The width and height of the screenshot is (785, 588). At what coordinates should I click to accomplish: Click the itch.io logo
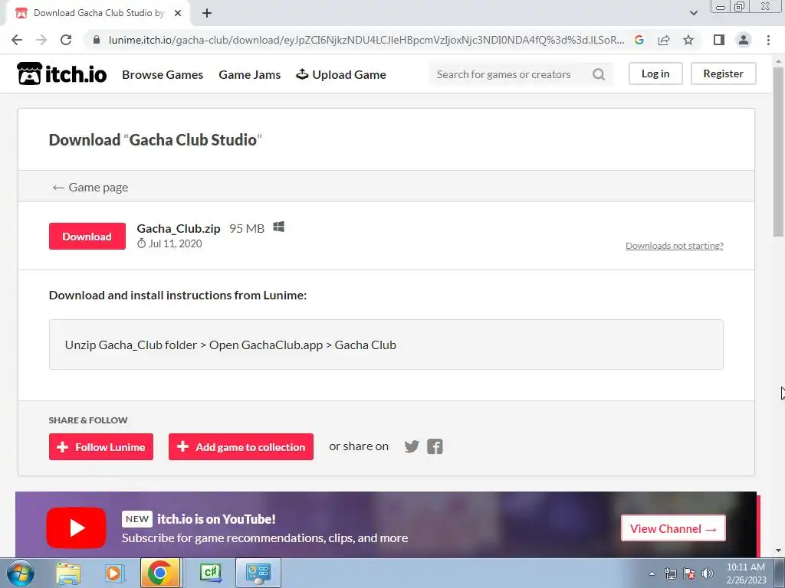[61, 74]
